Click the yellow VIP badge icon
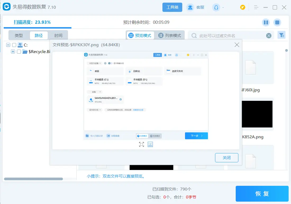 pos(243,7)
